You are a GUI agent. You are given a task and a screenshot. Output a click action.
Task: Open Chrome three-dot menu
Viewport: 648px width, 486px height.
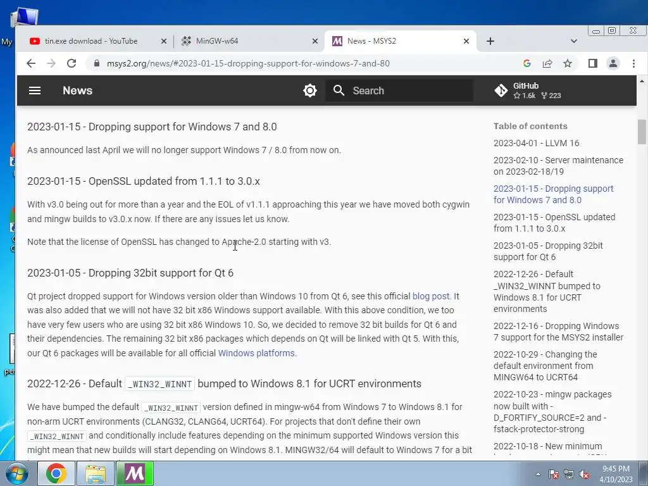point(633,63)
